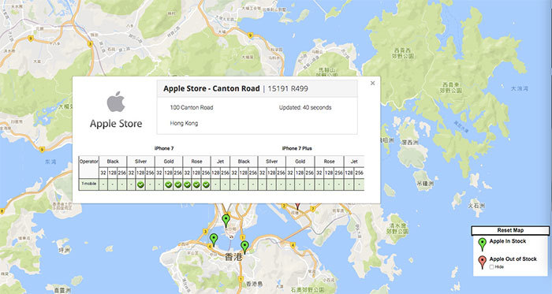Click the Hong Kong address line
The width and height of the screenshot is (552, 294).
pyautogui.click(x=184, y=124)
